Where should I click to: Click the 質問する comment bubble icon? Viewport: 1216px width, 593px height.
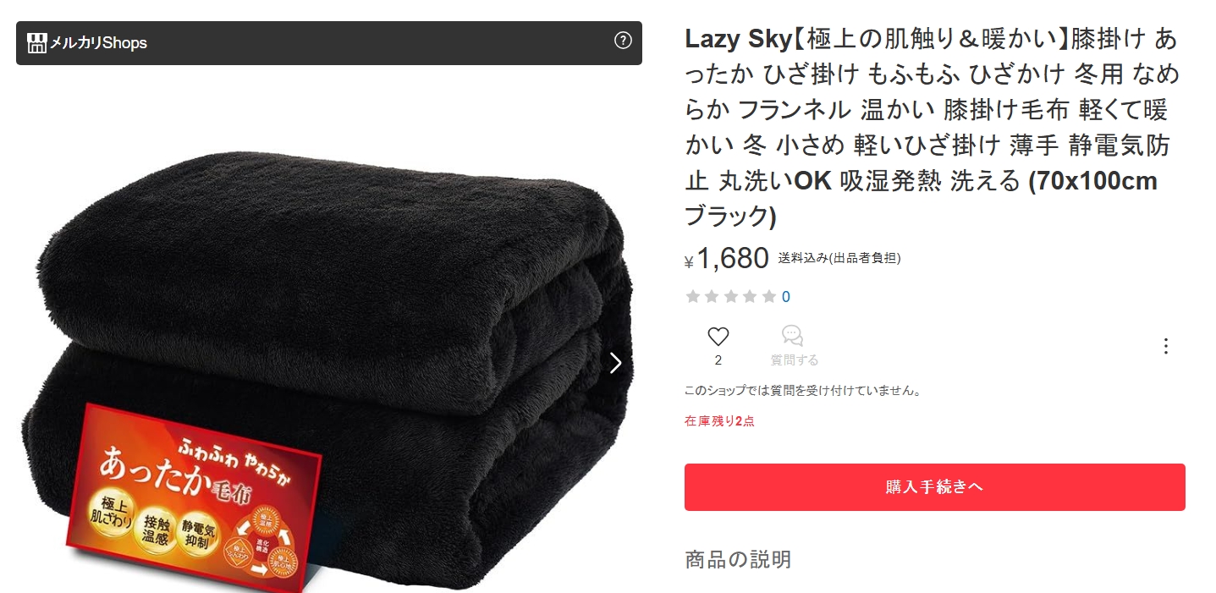click(793, 336)
